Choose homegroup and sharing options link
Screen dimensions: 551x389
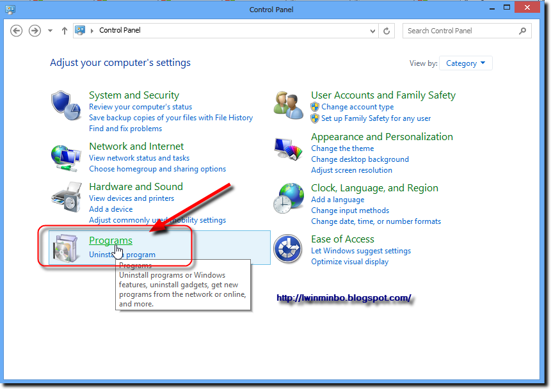(157, 169)
